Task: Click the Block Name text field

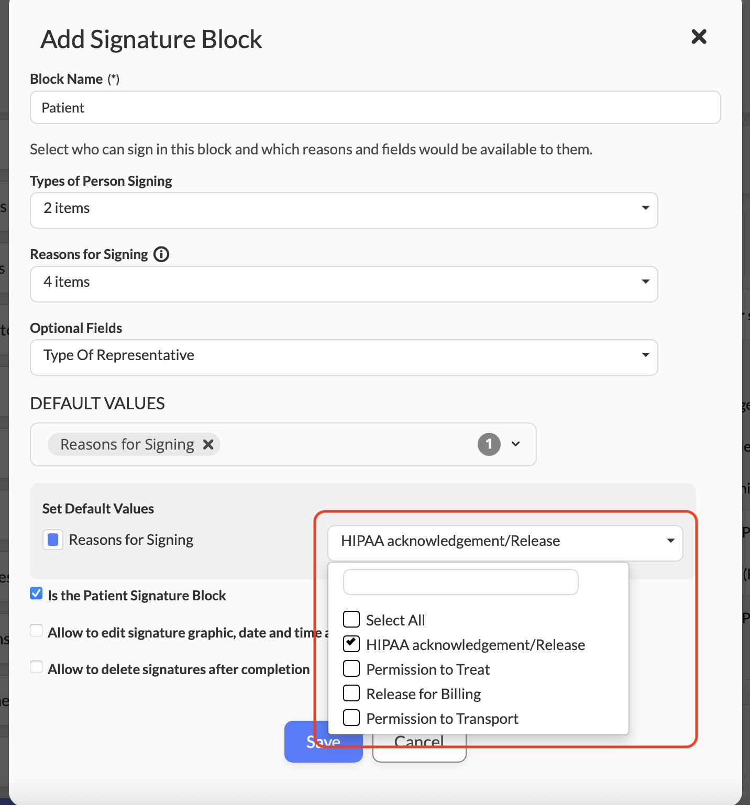Action: pos(375,107)
